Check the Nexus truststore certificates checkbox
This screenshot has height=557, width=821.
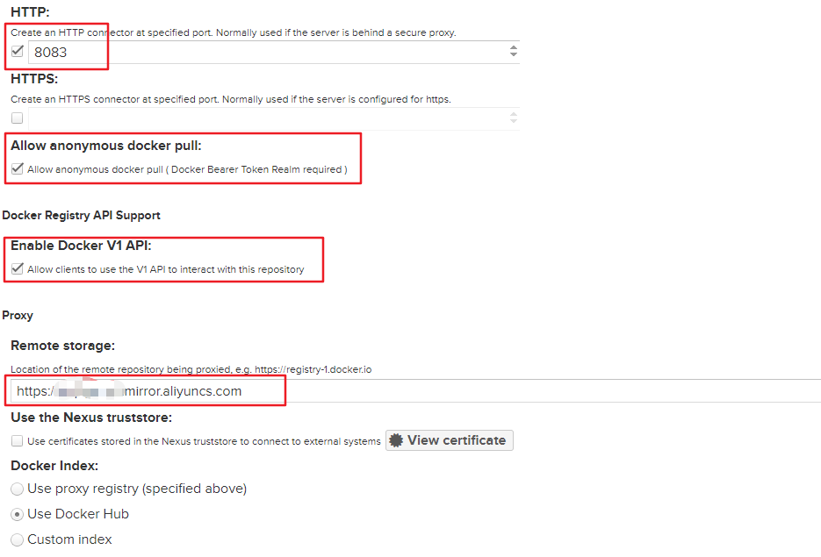(18, 441)
